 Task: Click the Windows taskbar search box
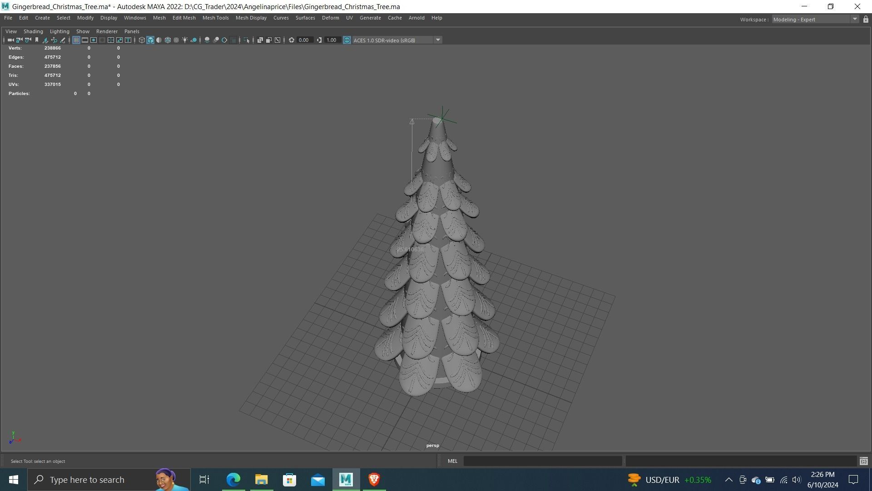[x=109, y=480]
